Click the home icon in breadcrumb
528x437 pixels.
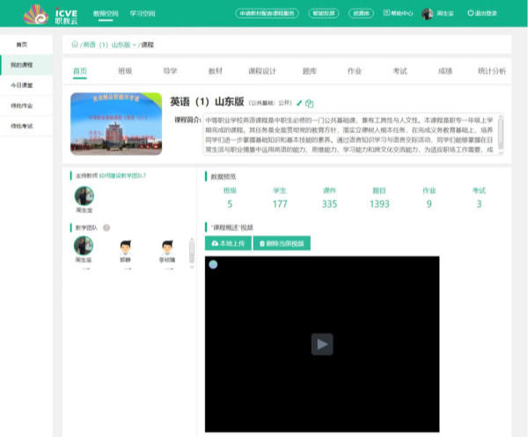tap(75, 44)
